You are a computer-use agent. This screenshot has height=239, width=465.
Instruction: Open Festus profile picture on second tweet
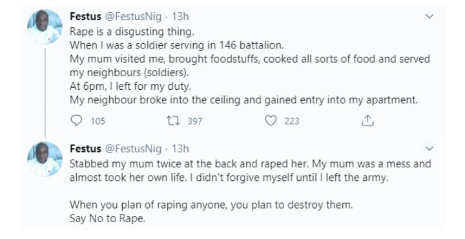point(45,160)
